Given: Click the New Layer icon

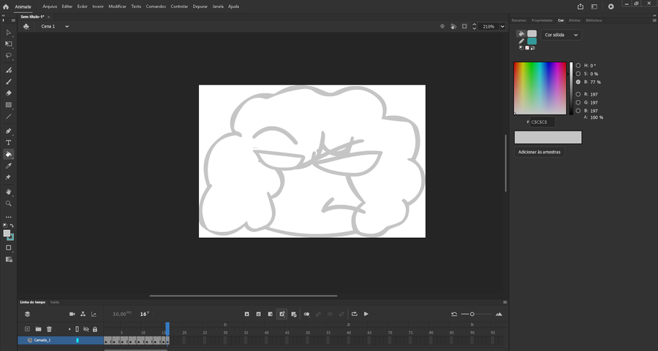Looking at the screenshot, I should [x=27, y=329].
